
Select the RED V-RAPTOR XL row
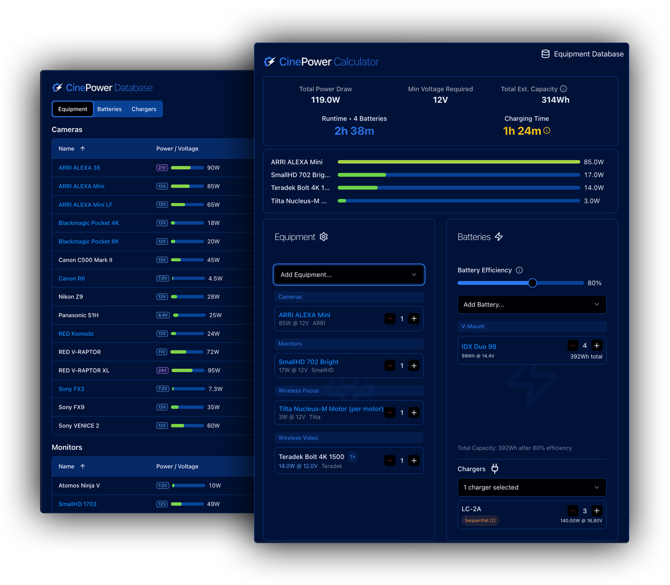153,371
